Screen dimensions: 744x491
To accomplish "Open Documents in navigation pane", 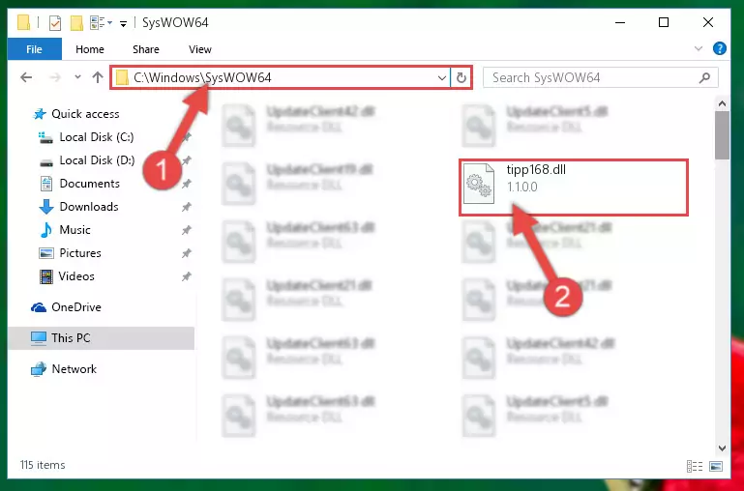I will [x=89, y=184].
